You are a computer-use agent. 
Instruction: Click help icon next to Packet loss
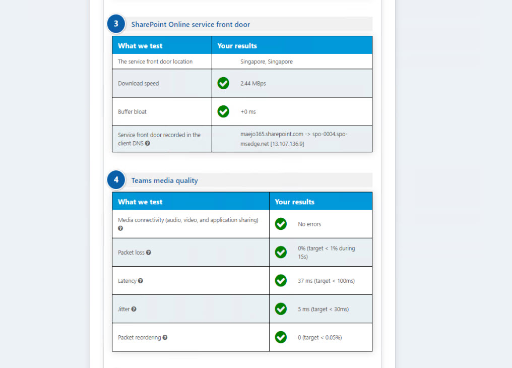tap(149, 253)
